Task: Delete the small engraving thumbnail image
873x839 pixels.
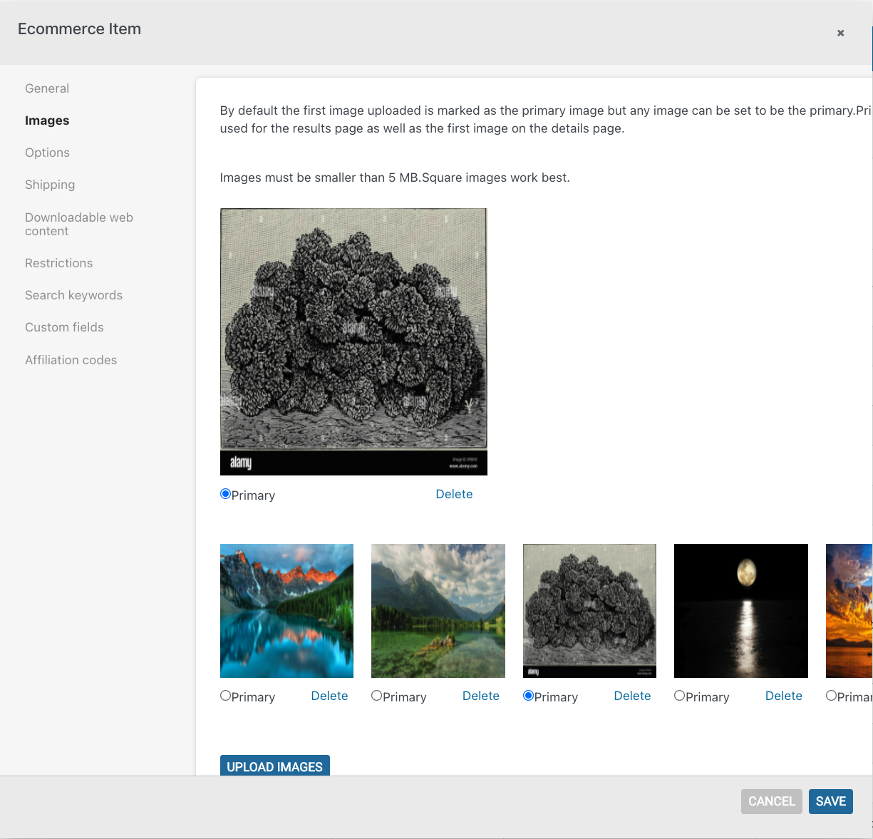Action: [632, 696]
